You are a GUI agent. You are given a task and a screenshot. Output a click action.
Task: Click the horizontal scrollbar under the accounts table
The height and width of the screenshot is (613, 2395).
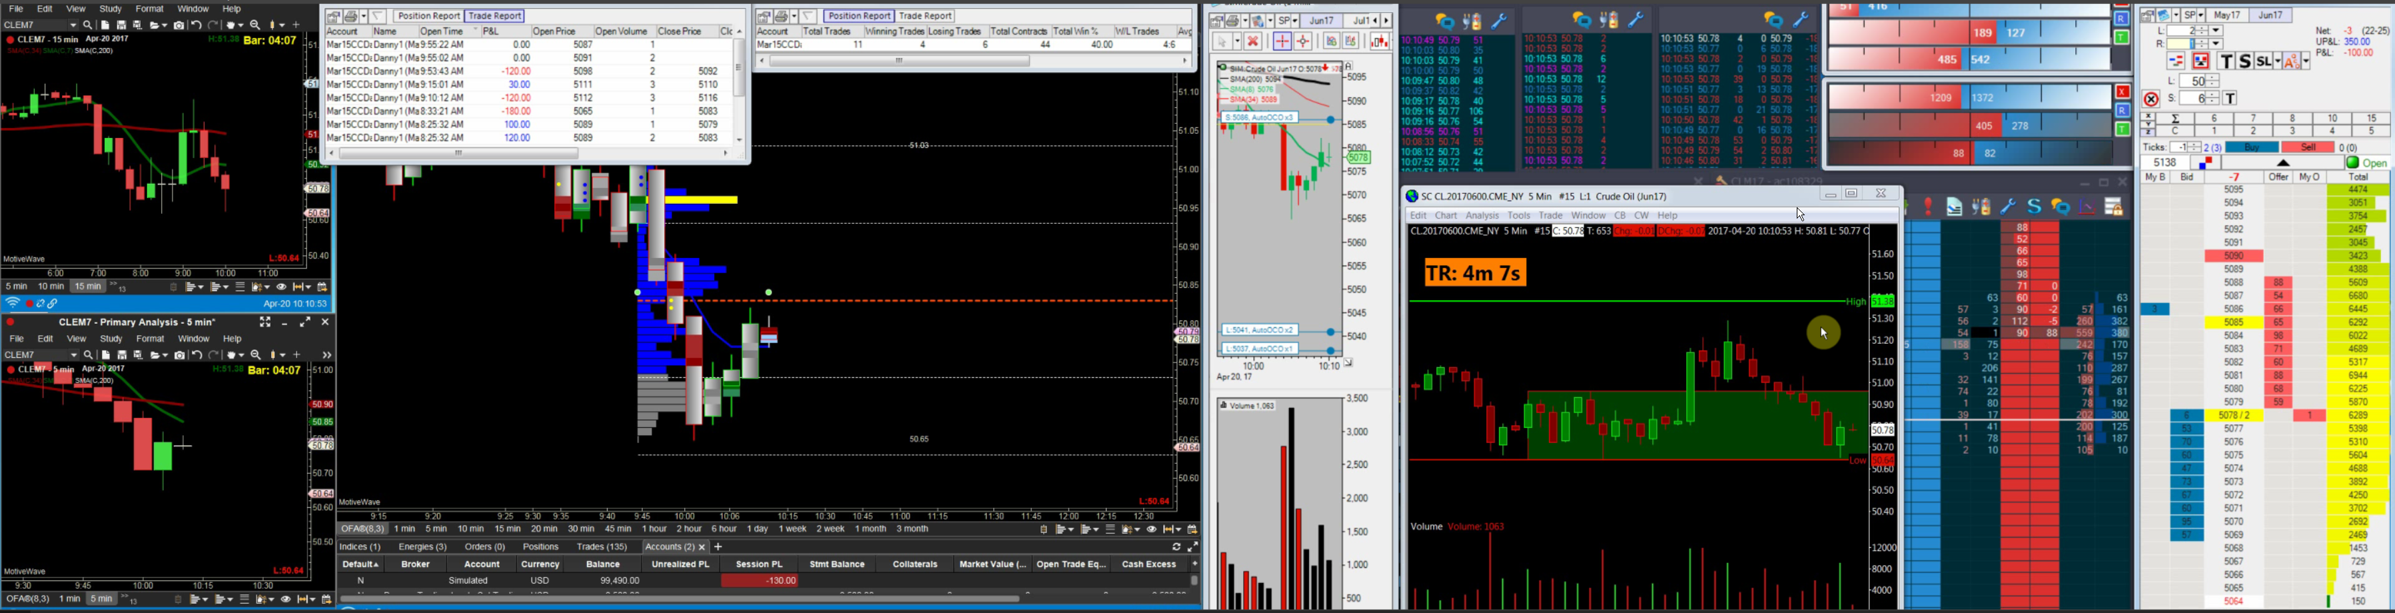pos(679,598)
